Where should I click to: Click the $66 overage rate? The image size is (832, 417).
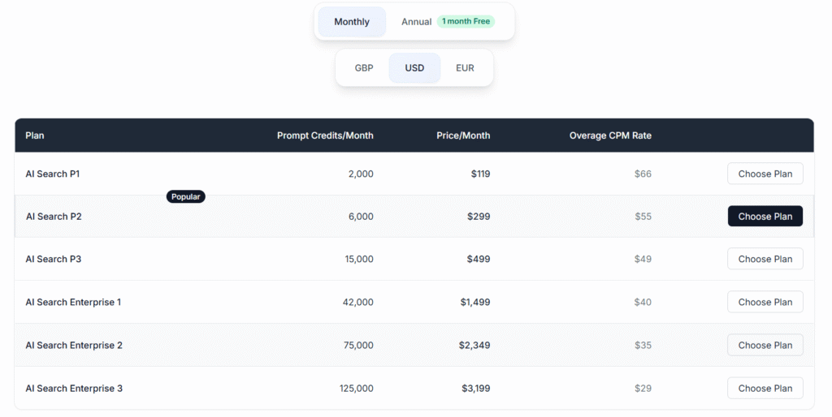tap(643, 174)
